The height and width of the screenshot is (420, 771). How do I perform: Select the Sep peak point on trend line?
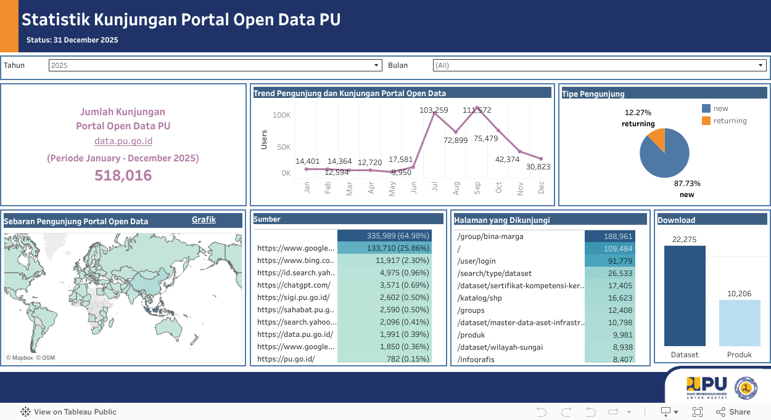[476, 108]
